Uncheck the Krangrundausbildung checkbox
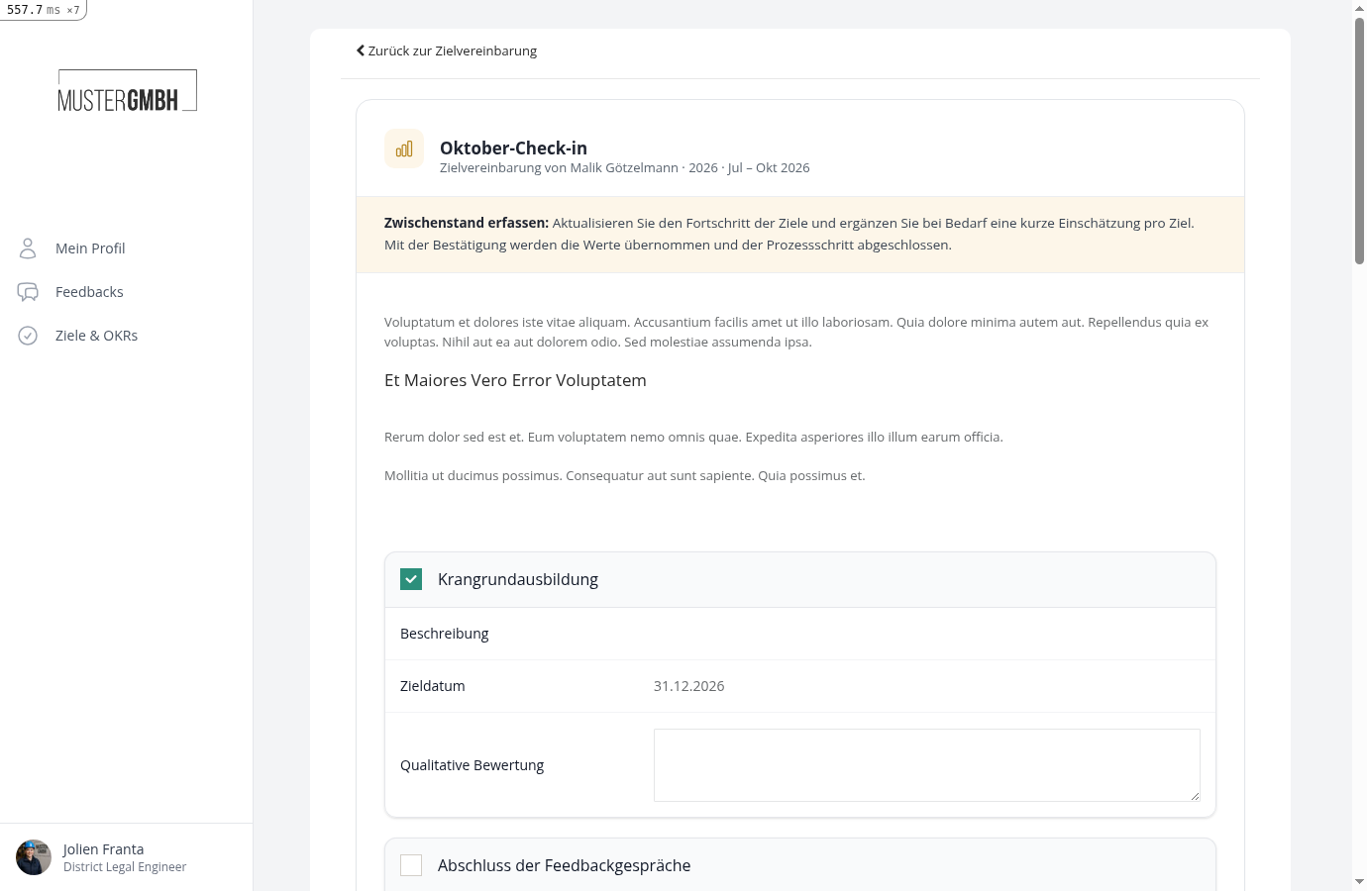The width and height of the screenshot is (1367, 891). pyautogui.click(x=411, y=579)
